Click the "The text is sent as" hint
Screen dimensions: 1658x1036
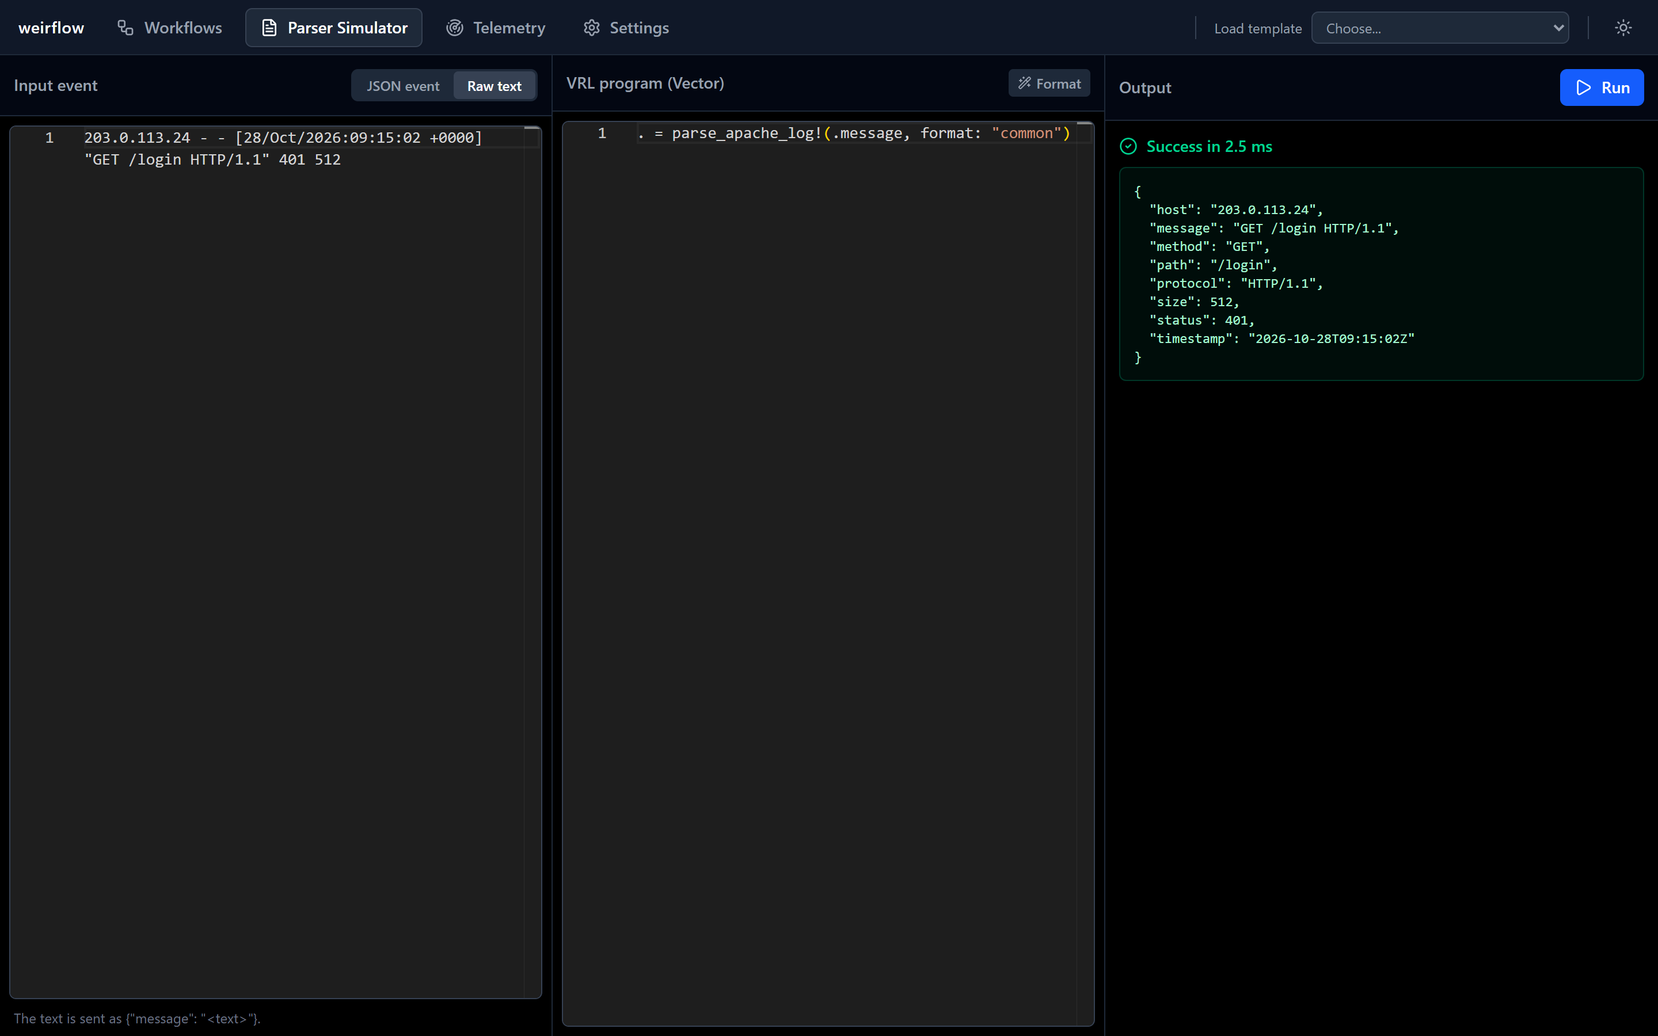coord(137,1018)
